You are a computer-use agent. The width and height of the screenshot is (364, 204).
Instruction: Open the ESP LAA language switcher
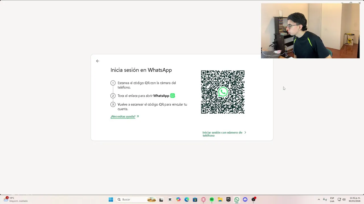click(332, 199)
